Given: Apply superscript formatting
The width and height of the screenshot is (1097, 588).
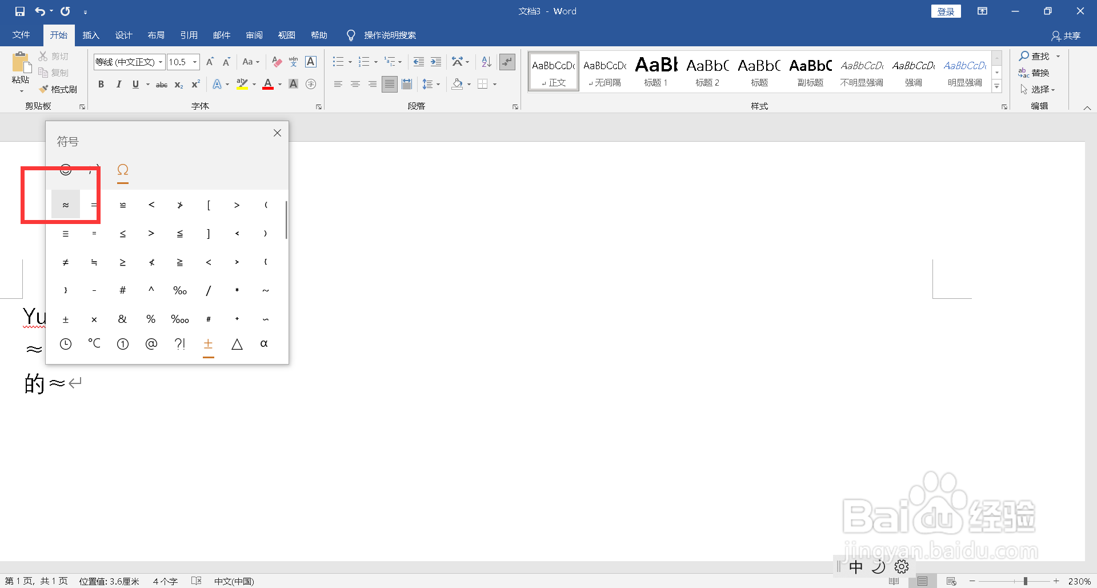Looking at the screenshot, I should click(195, 85).
